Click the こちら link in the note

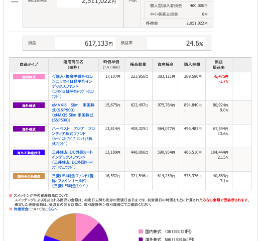pyautogui.click(x=49, y=209)
